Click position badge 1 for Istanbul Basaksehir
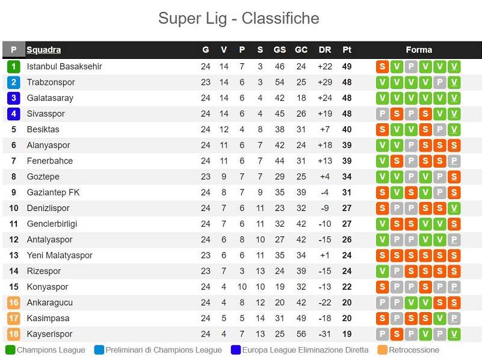Screen dimensions: 482x359 coord(13,67)
